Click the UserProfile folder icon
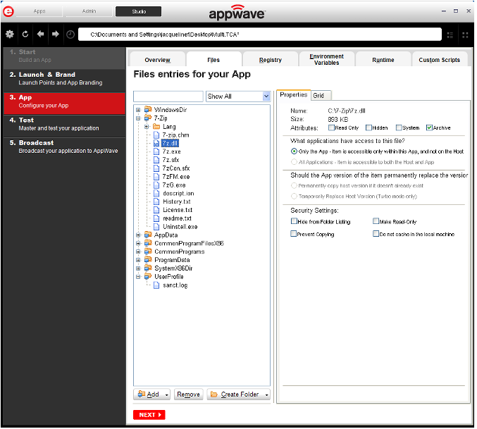Viewport: 477px width, 429px height. 148,276
